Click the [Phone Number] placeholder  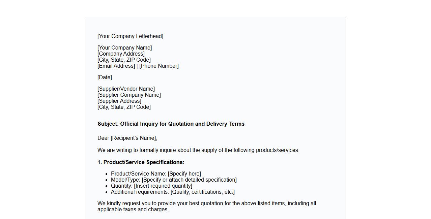tap(159, 66)
